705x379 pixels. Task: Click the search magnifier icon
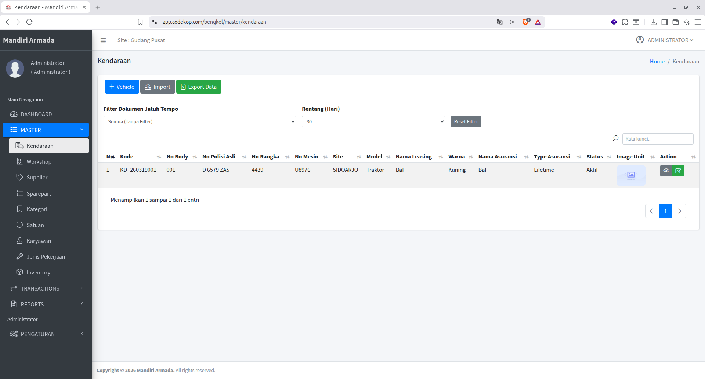[x=615, y=139]
